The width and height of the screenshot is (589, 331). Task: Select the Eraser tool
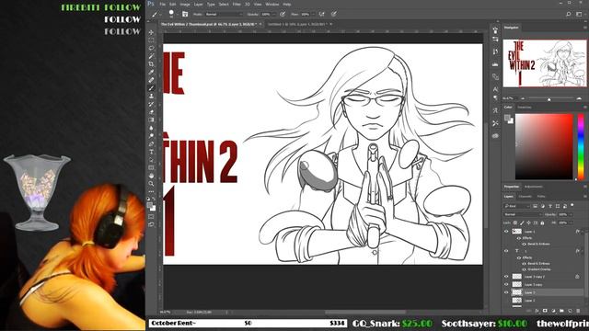[151, 112]
